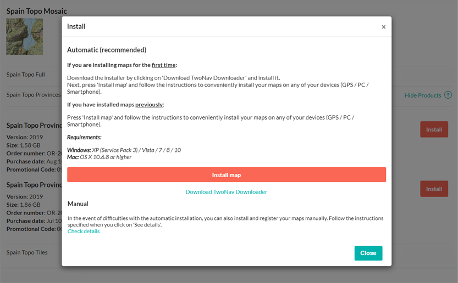Click the underlined "first time" text
This screenshot has height=283, width=458.
pos(163,65)
